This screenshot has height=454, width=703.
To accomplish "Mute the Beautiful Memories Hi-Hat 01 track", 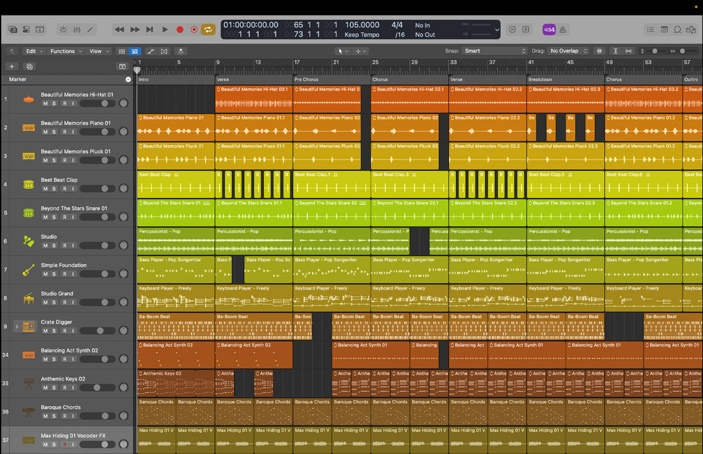I will point(45,104).
